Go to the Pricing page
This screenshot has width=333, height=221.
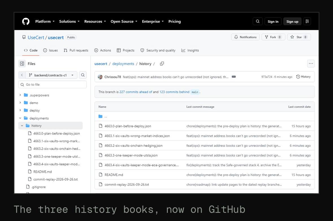tap(175, 21)
